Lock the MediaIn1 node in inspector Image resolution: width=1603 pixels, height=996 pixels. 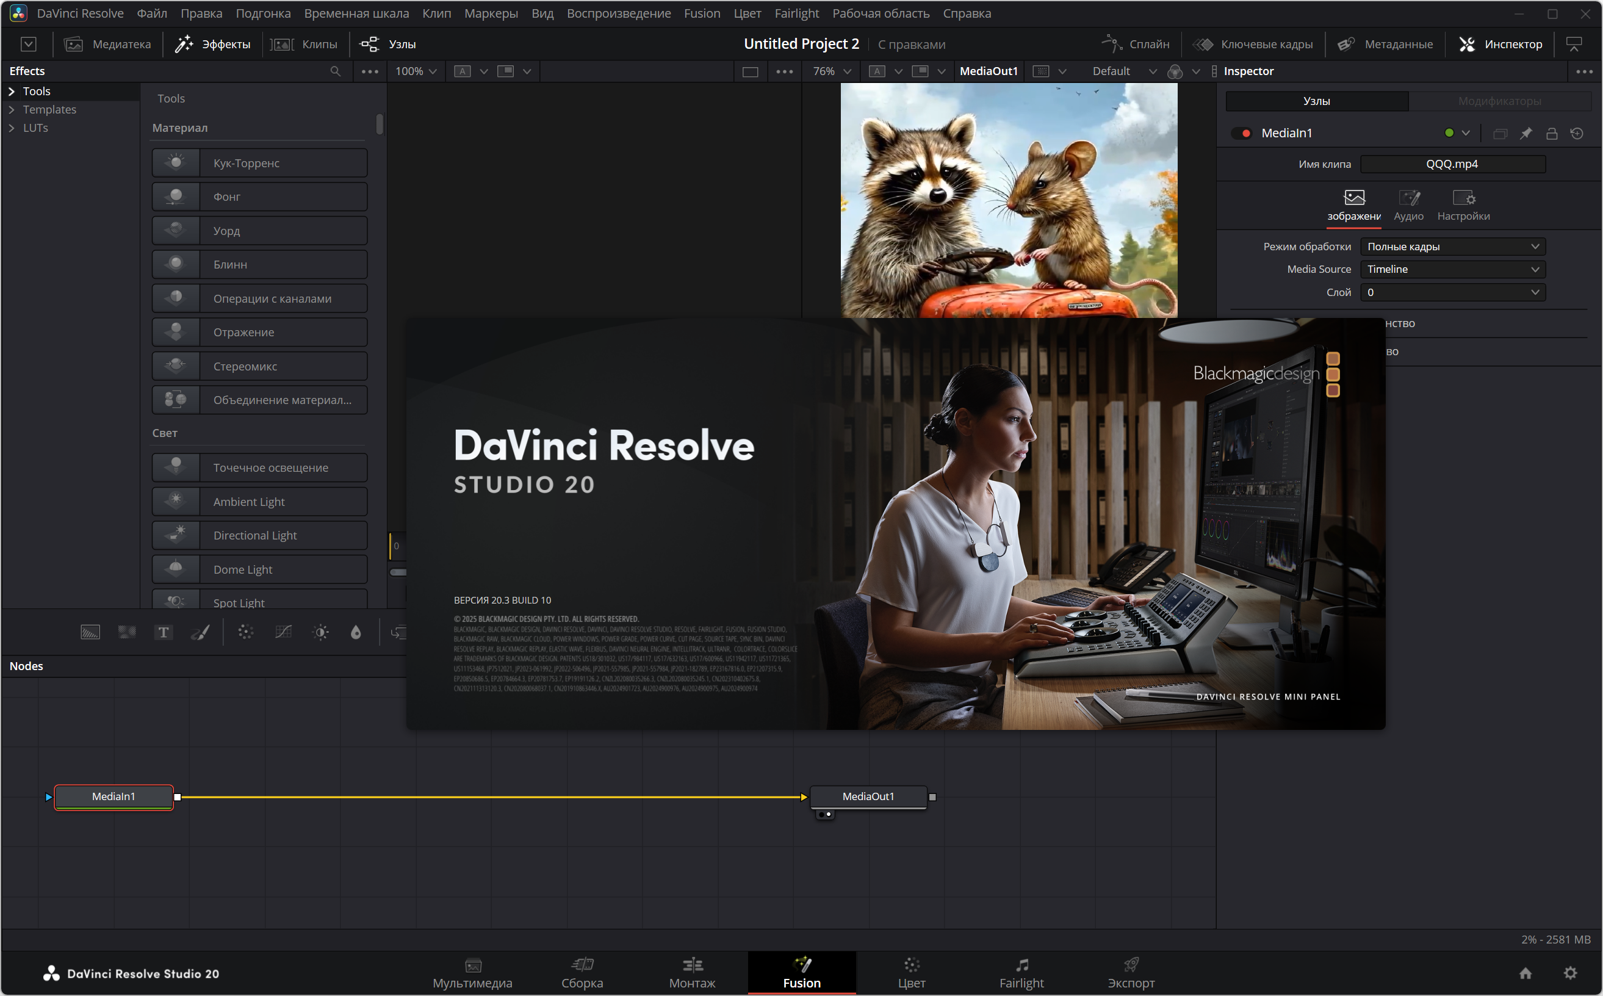tap(1552, 133)
